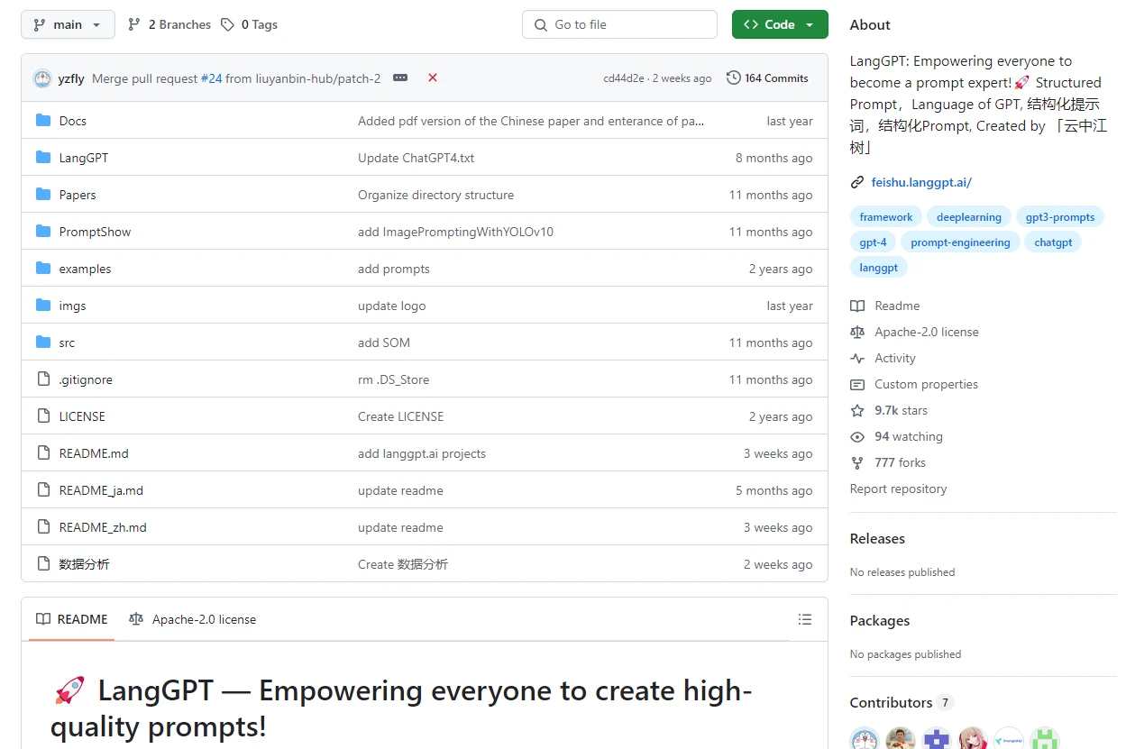Open the green Code dropdown

point(779,24)
